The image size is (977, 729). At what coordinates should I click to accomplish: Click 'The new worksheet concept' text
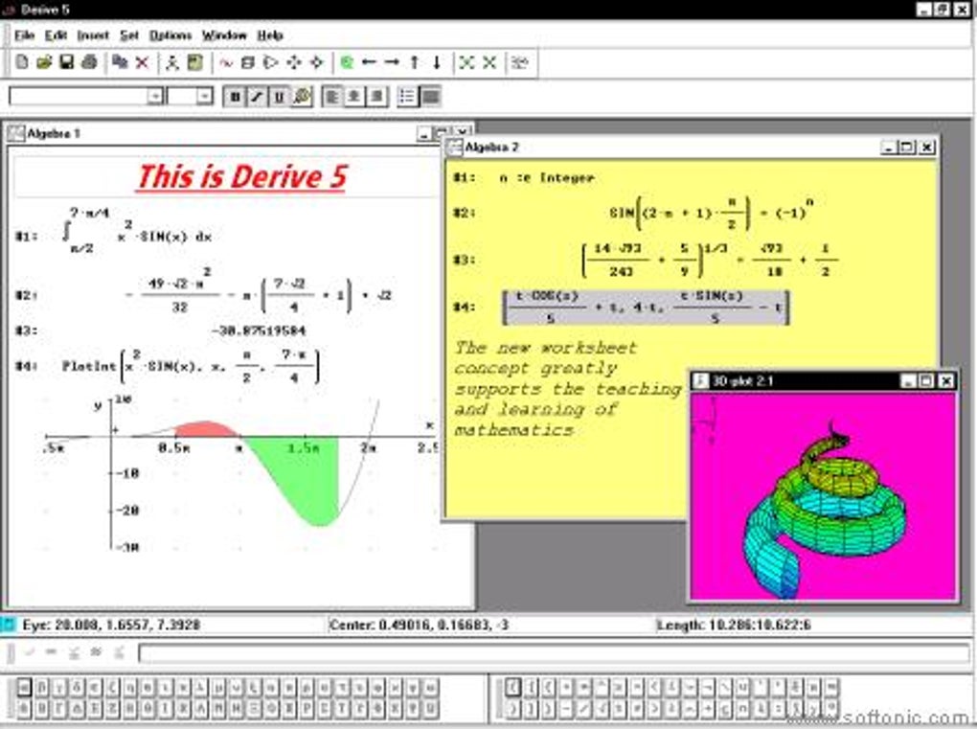545,357
